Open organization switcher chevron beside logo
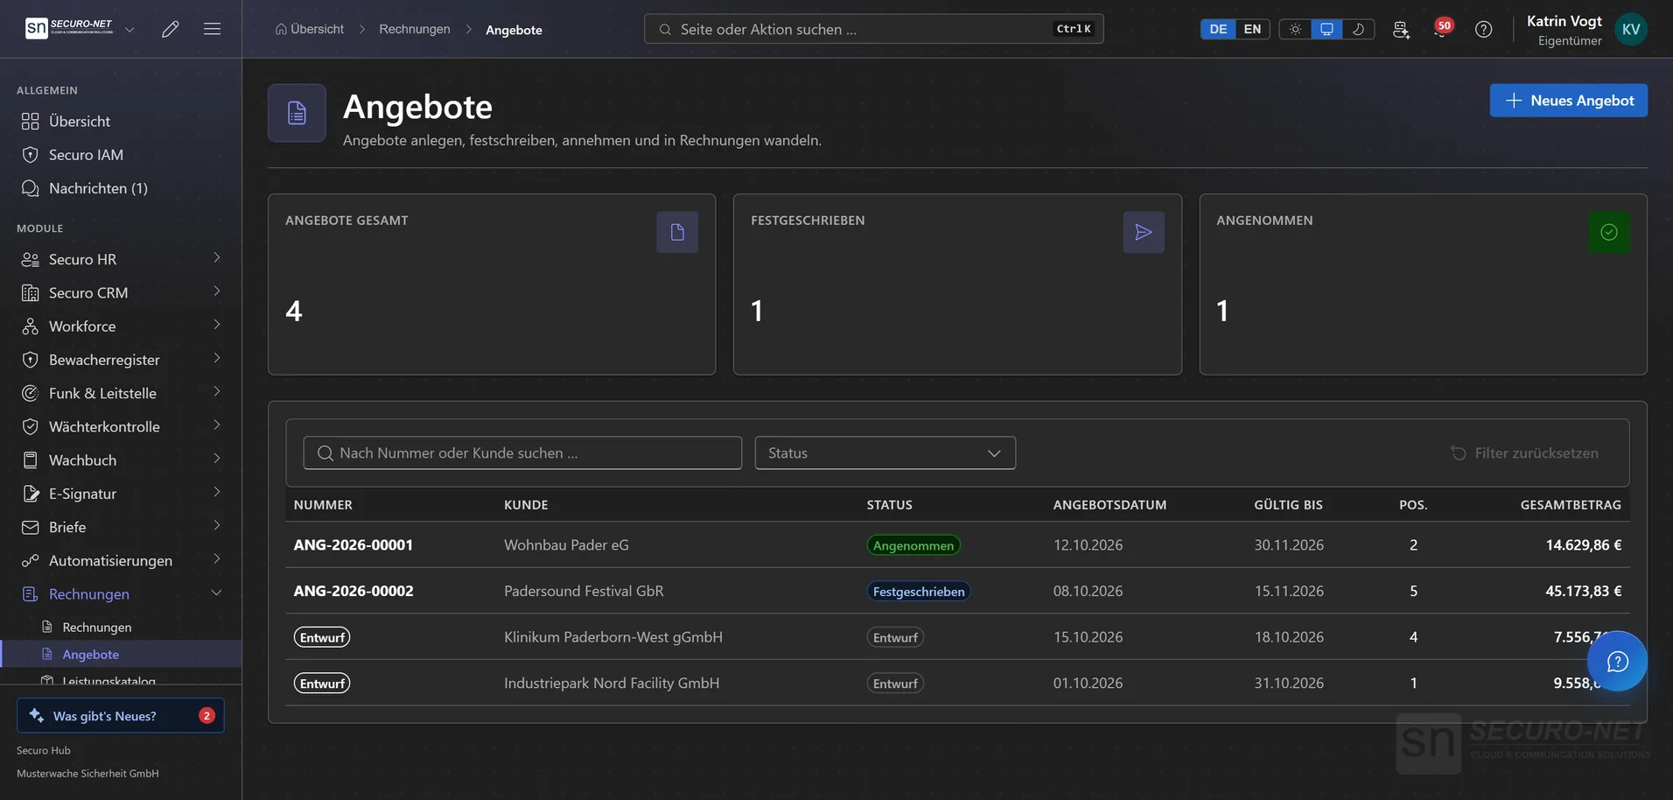1673x800 pixels. (129, 29)
